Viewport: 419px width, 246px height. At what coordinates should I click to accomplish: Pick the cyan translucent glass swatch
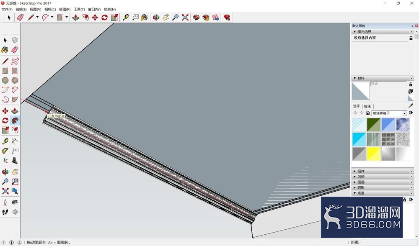359,139
